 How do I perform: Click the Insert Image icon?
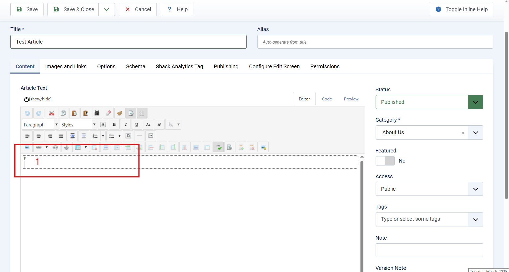[27, 147]
